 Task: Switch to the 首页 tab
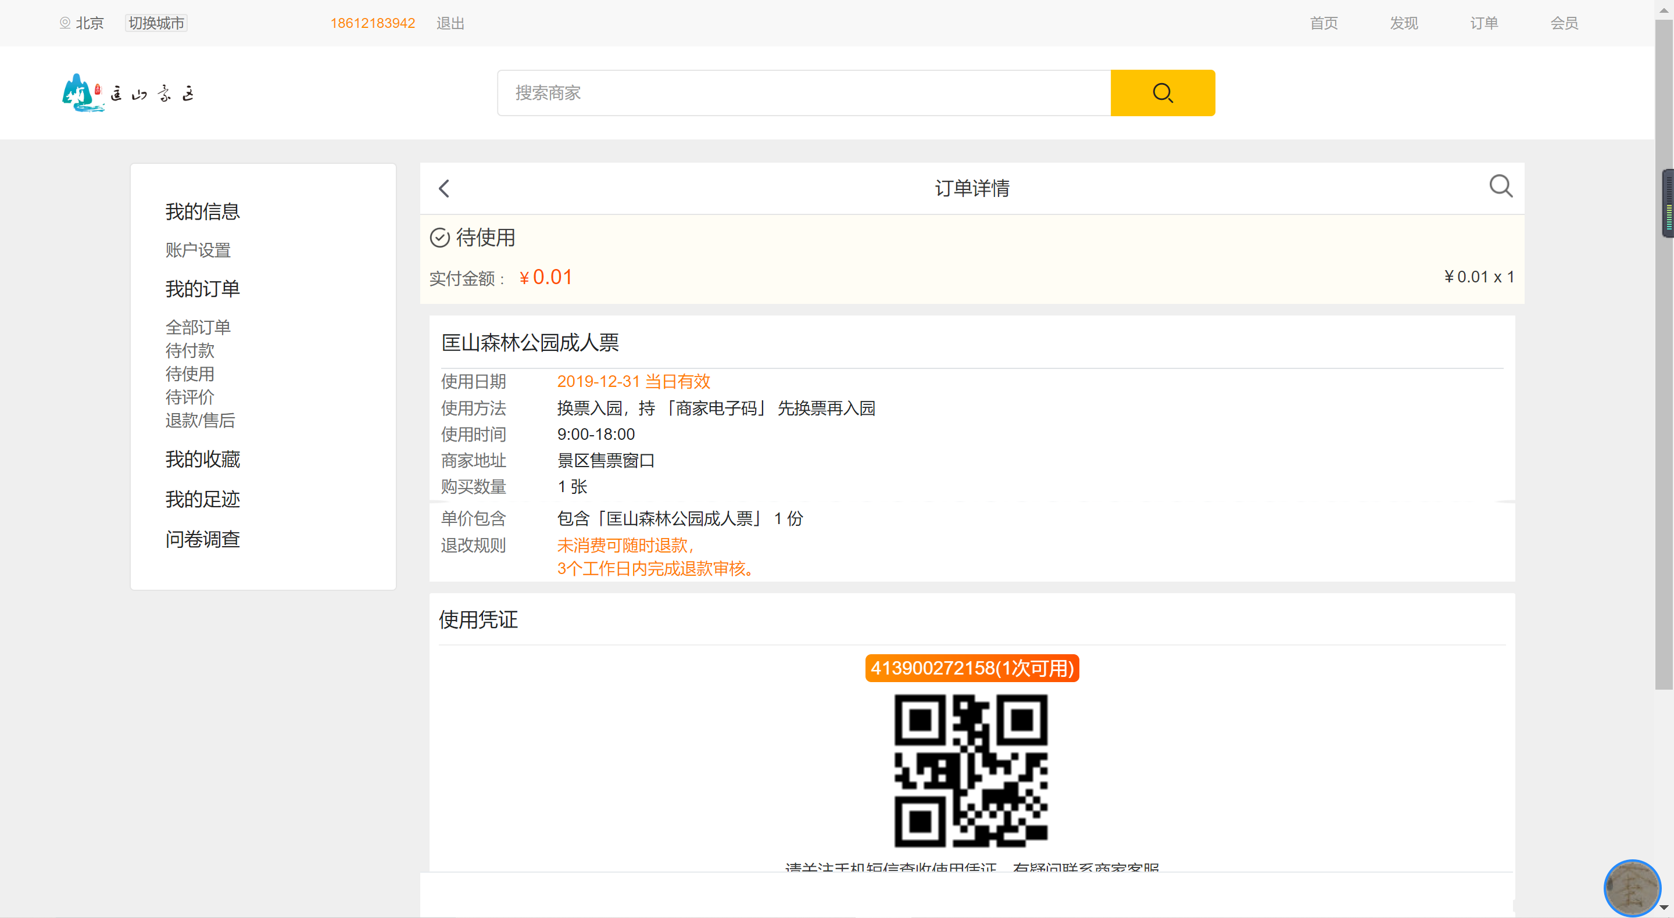coord(1325,23)
